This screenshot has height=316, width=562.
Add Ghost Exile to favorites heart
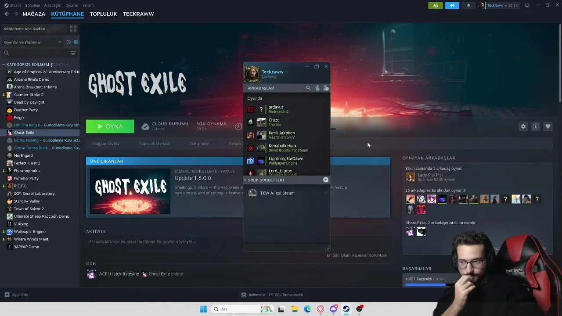pyautogui.click(x=548, y=126)
